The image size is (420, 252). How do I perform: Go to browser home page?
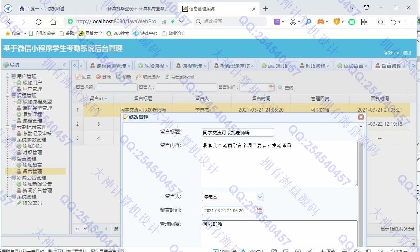[53, 22]
